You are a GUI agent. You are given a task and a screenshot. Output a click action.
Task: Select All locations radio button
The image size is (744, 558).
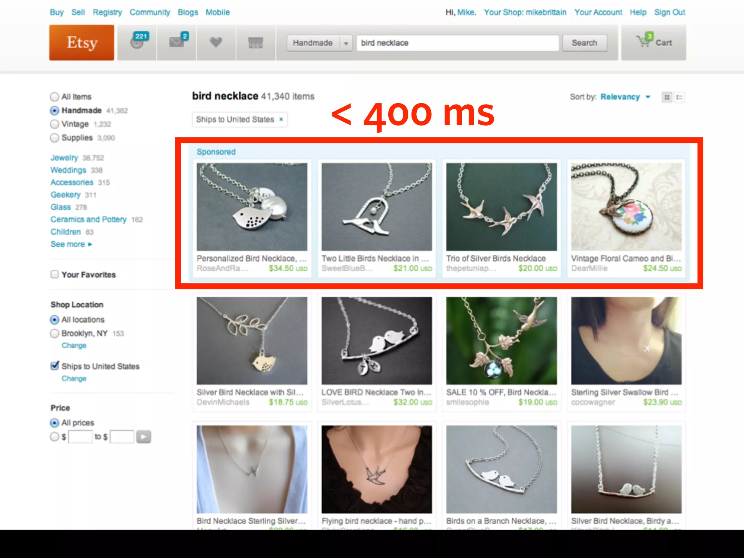click(x=54, y=320)
